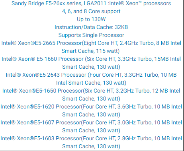
Task: Click 'Instruction/Data Cache: 32KB' text
Action: pyautogui.click(x=91, y=27)
